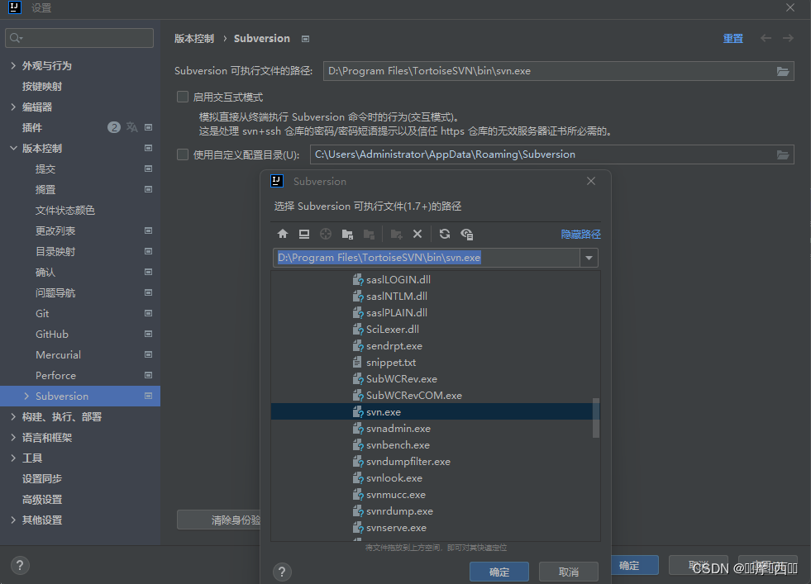
Task: Select saslLOGIN.dll in the file list
Action: [435, 279]
